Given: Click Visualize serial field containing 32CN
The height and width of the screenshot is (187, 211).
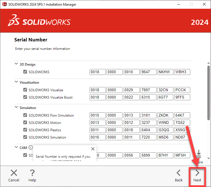Looking at the screenshot, I should 165,90.
